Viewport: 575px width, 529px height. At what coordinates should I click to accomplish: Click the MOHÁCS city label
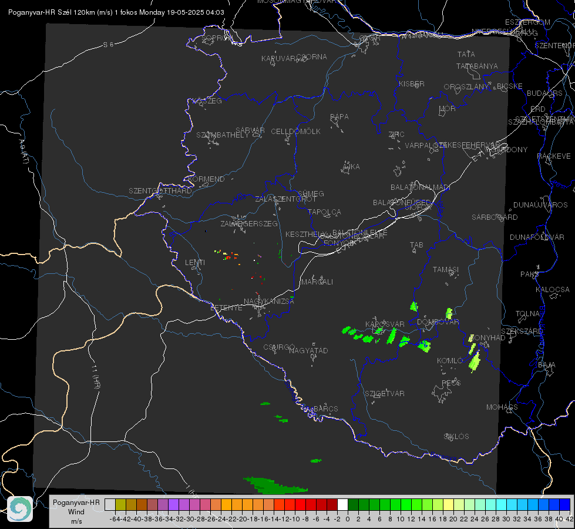pos(502,407)
